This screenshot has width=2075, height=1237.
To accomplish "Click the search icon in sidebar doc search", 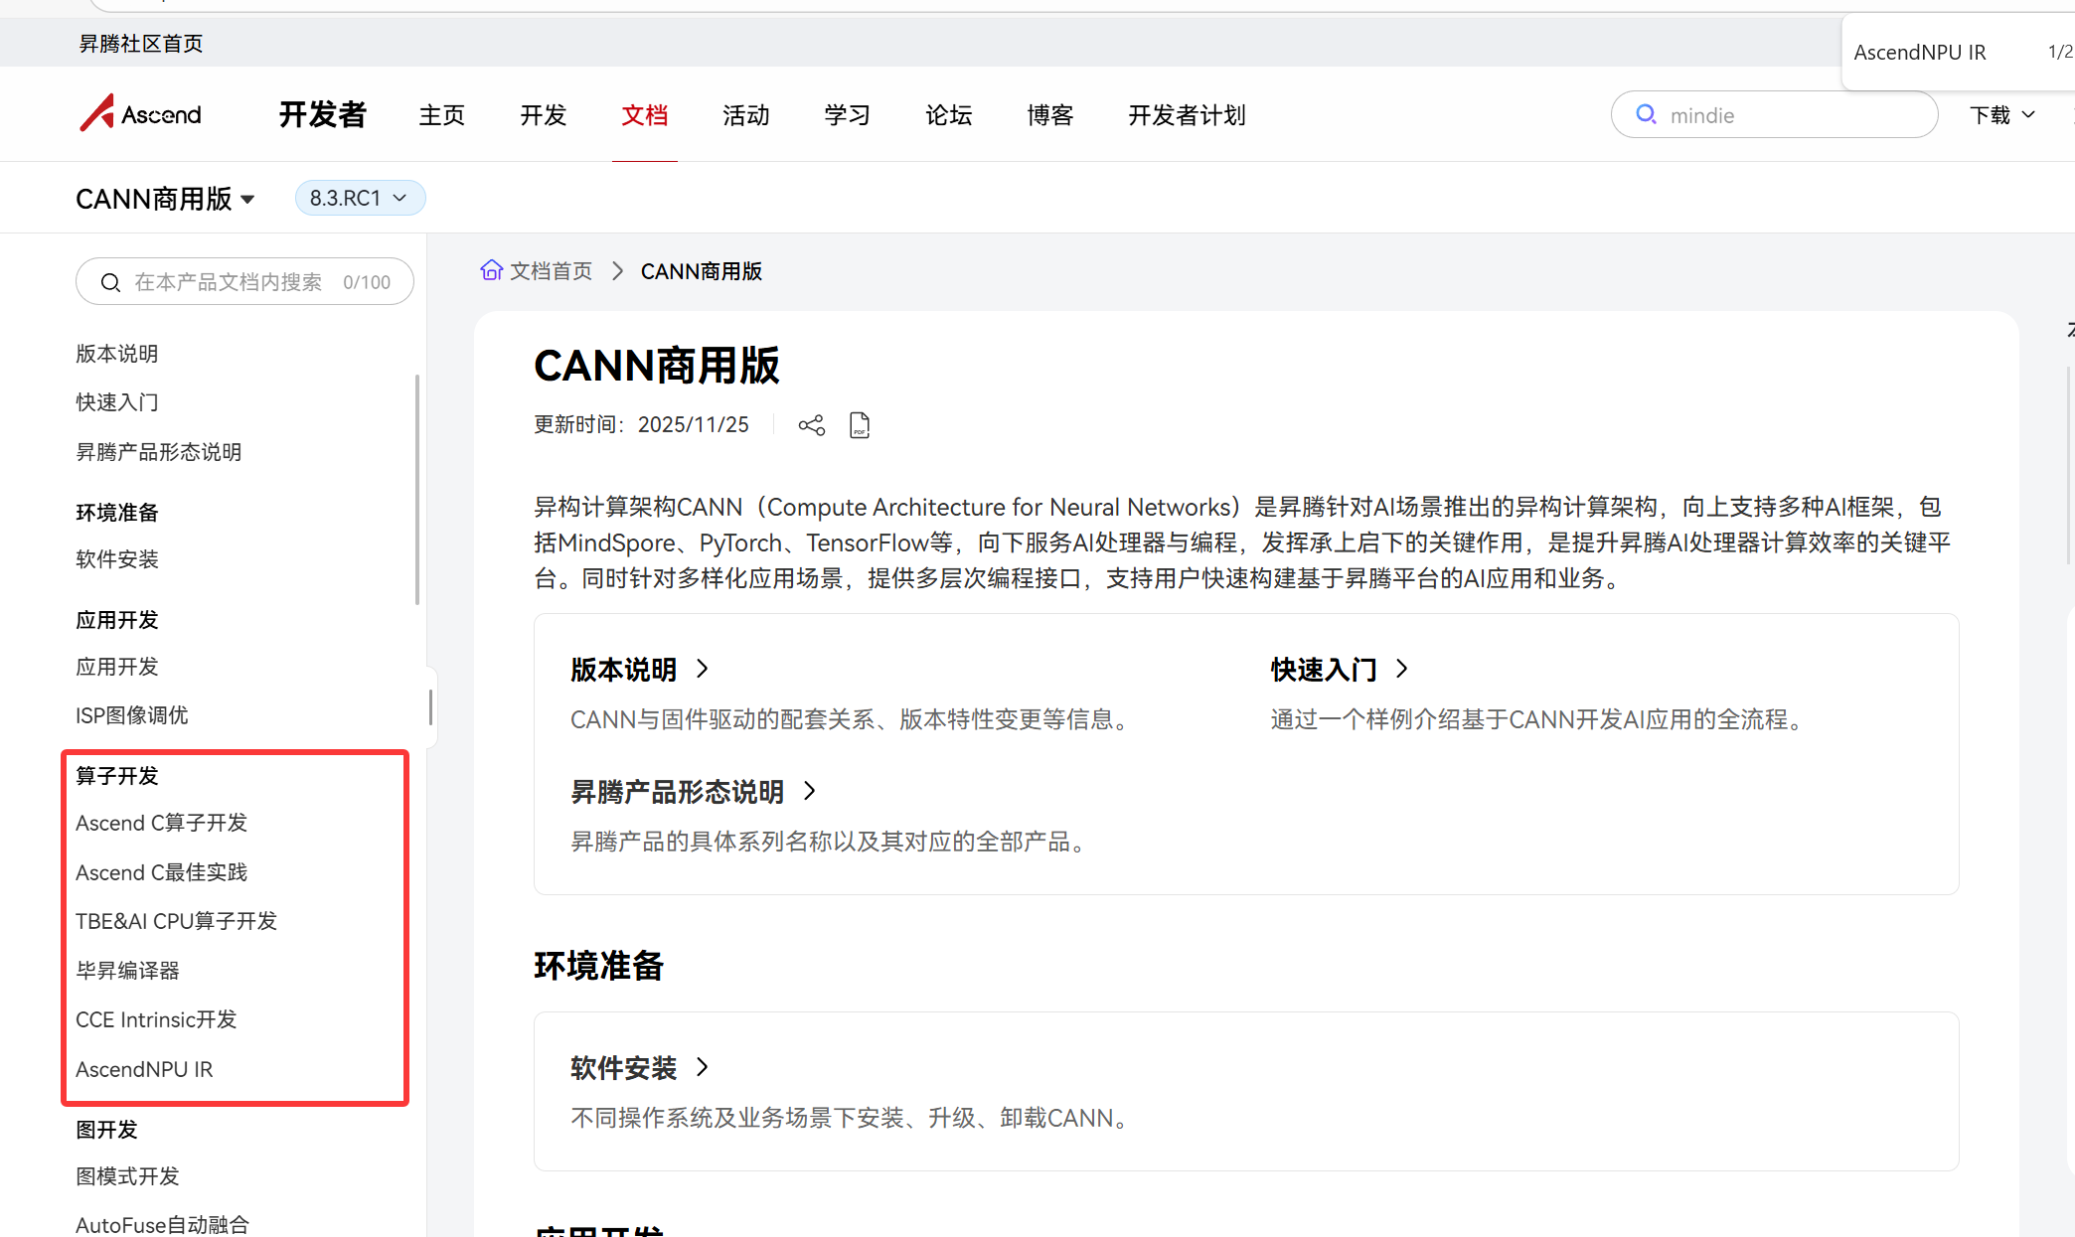I will pyautogui.click(x=110, y=282).
